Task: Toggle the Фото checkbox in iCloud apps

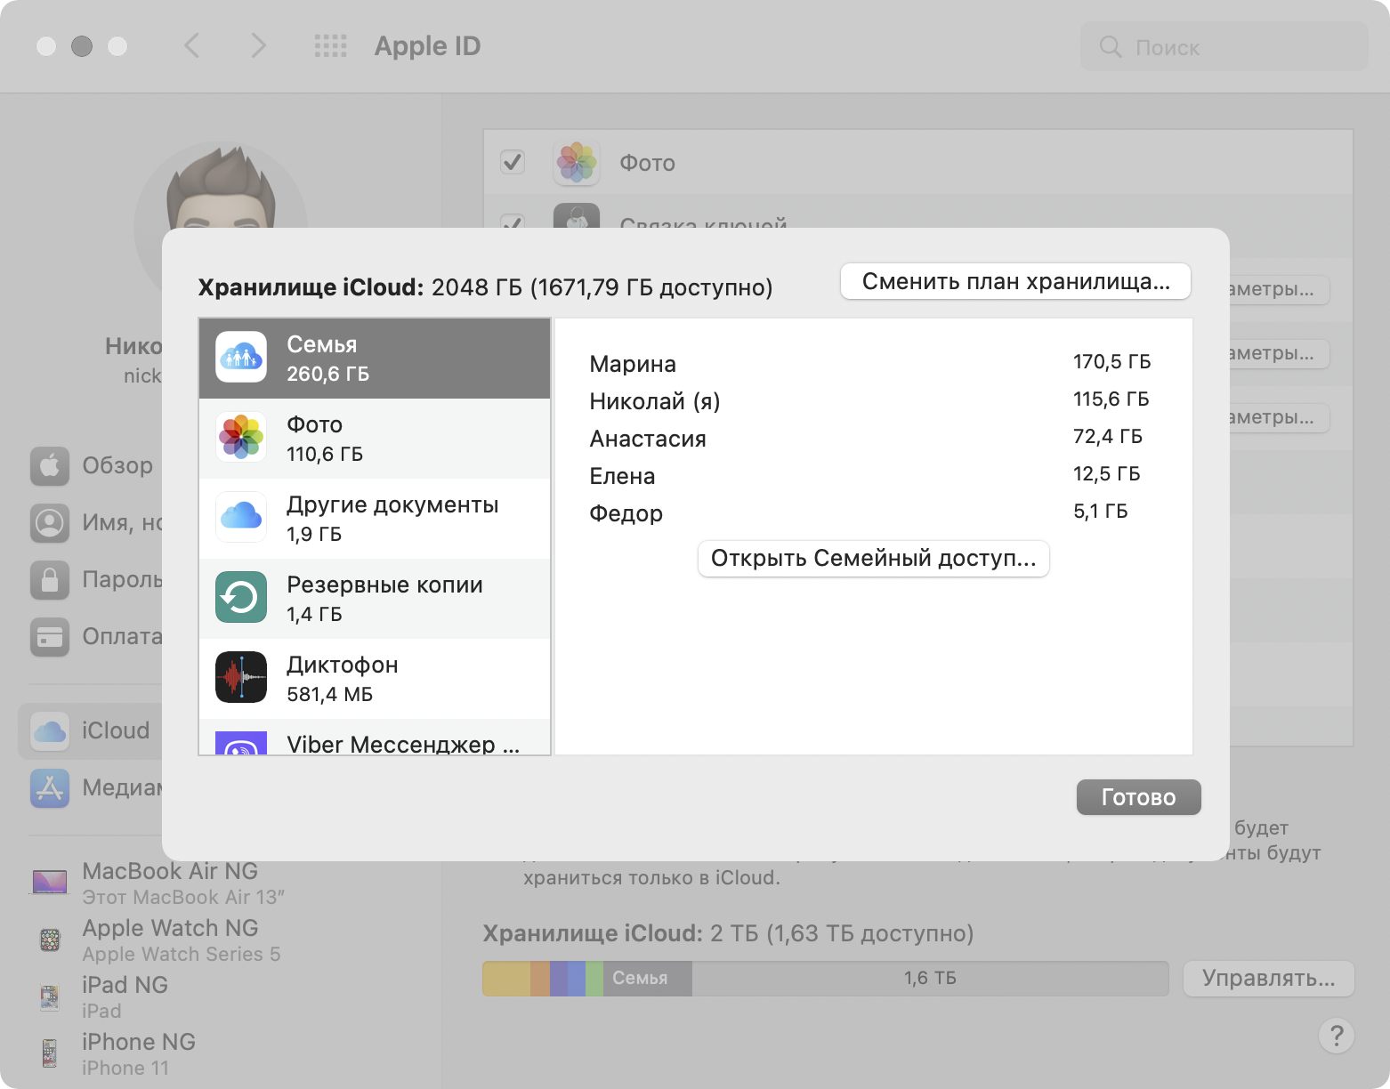Action: point(513,162)
